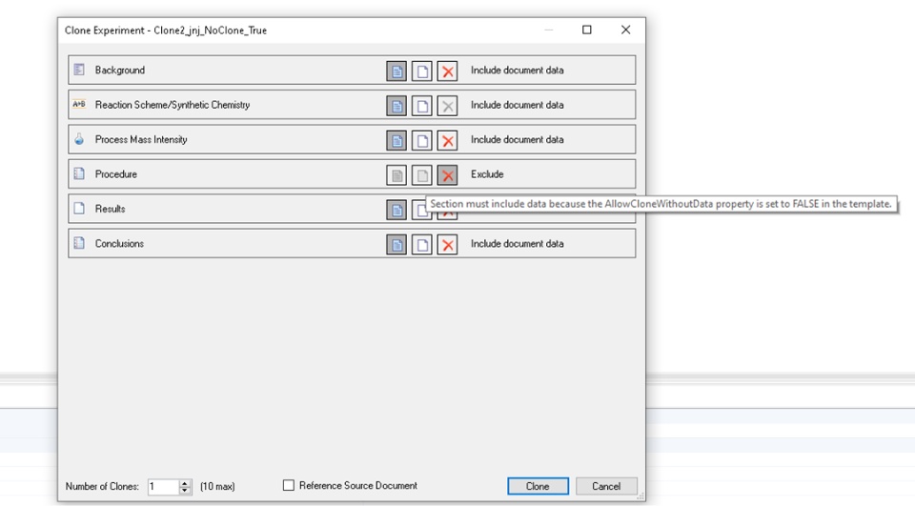Select include data icon for Process Mass Intensity

396,140
